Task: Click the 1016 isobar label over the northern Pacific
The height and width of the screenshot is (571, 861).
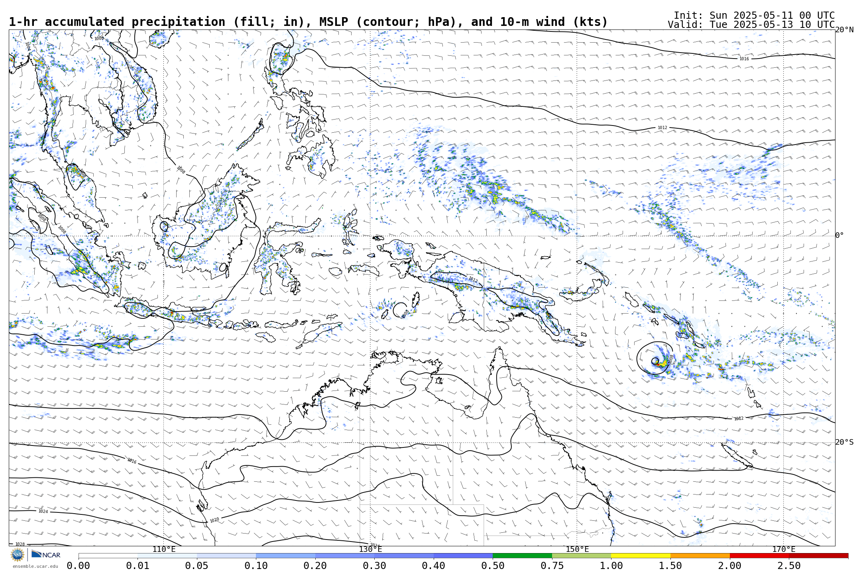Action: pyautogui.click(x=744, y=59)
